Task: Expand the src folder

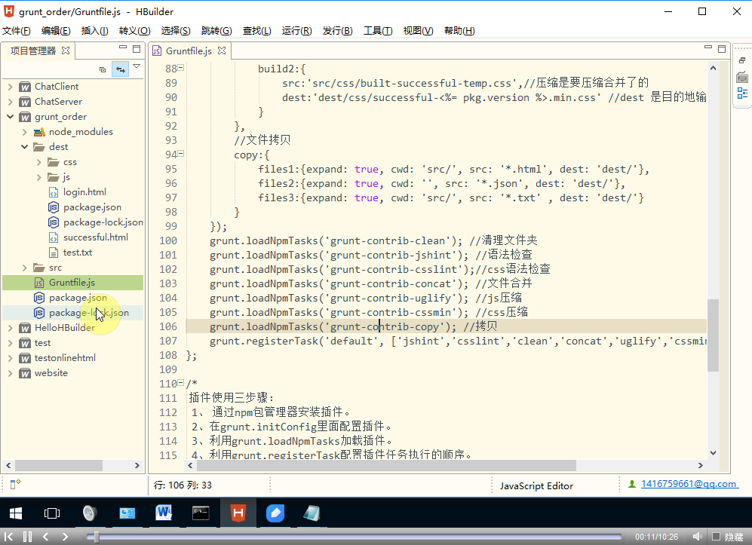Action: click(23, 267)
